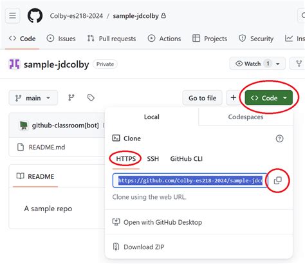Click the GitHub Octocat logo
Image resolution: width=305 pixels, height=264 pixels.
coord(35,15)
